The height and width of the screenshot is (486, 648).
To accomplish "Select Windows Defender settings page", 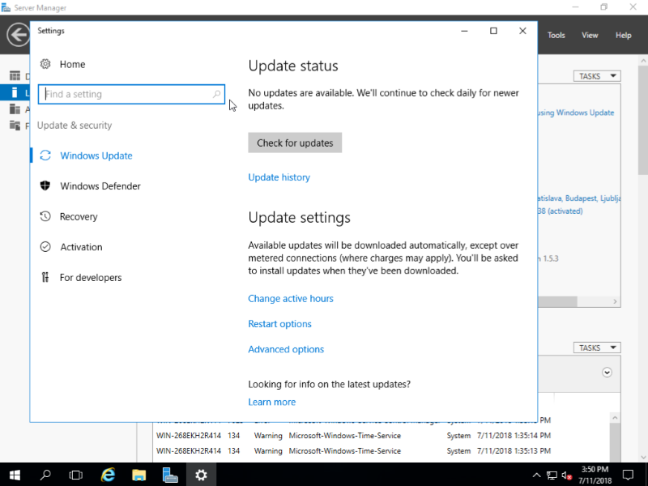I will 100,186.
